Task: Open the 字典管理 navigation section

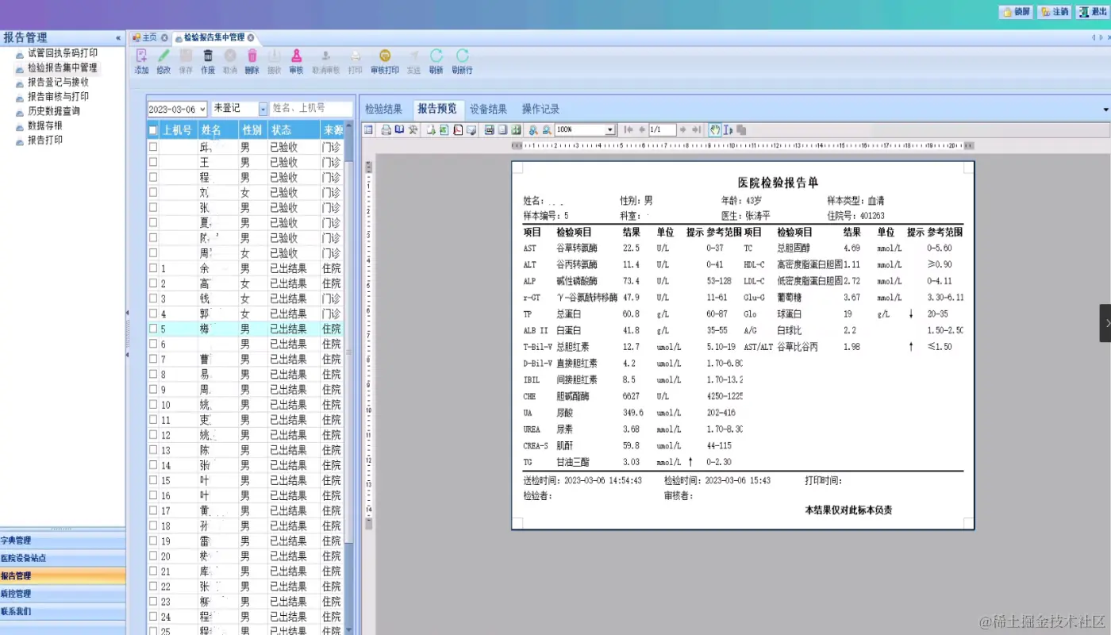Action: coord(63,541)
